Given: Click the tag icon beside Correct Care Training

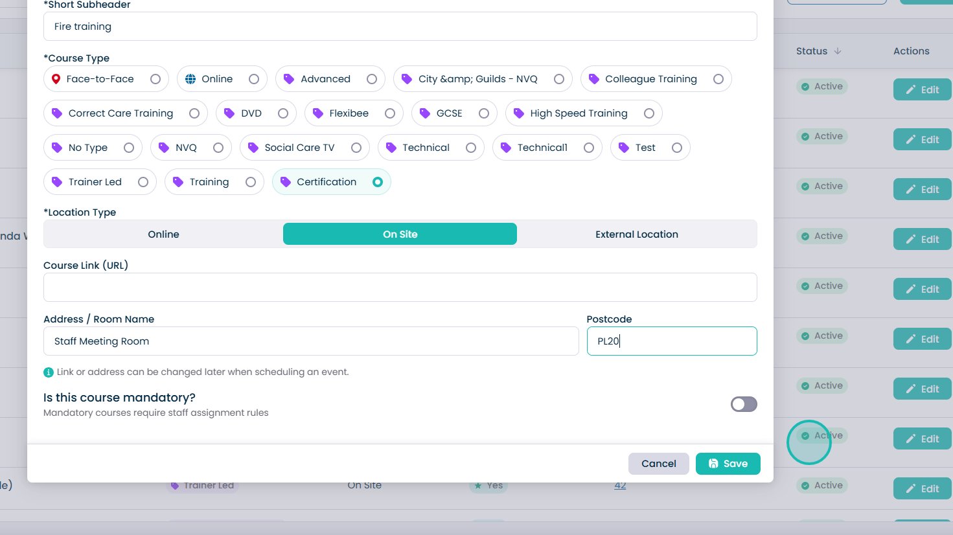Looking at the screenshot, I should click(57, 113).
